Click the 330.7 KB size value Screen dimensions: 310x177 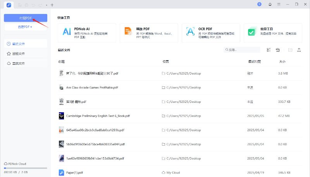tap(284, 102)
